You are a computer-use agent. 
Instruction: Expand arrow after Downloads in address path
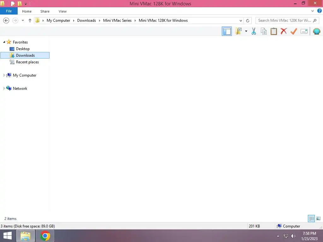tap(100, 20)
